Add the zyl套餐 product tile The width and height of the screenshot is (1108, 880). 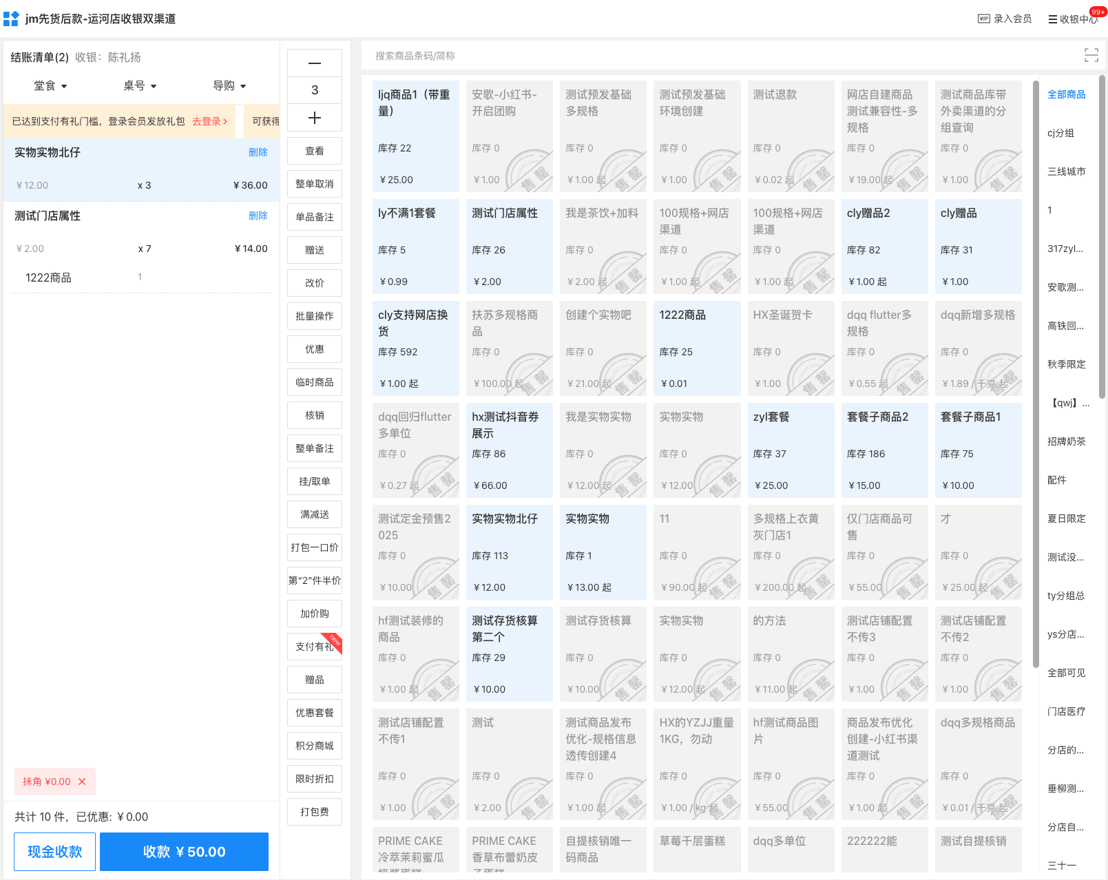click(x=790, y=450)
